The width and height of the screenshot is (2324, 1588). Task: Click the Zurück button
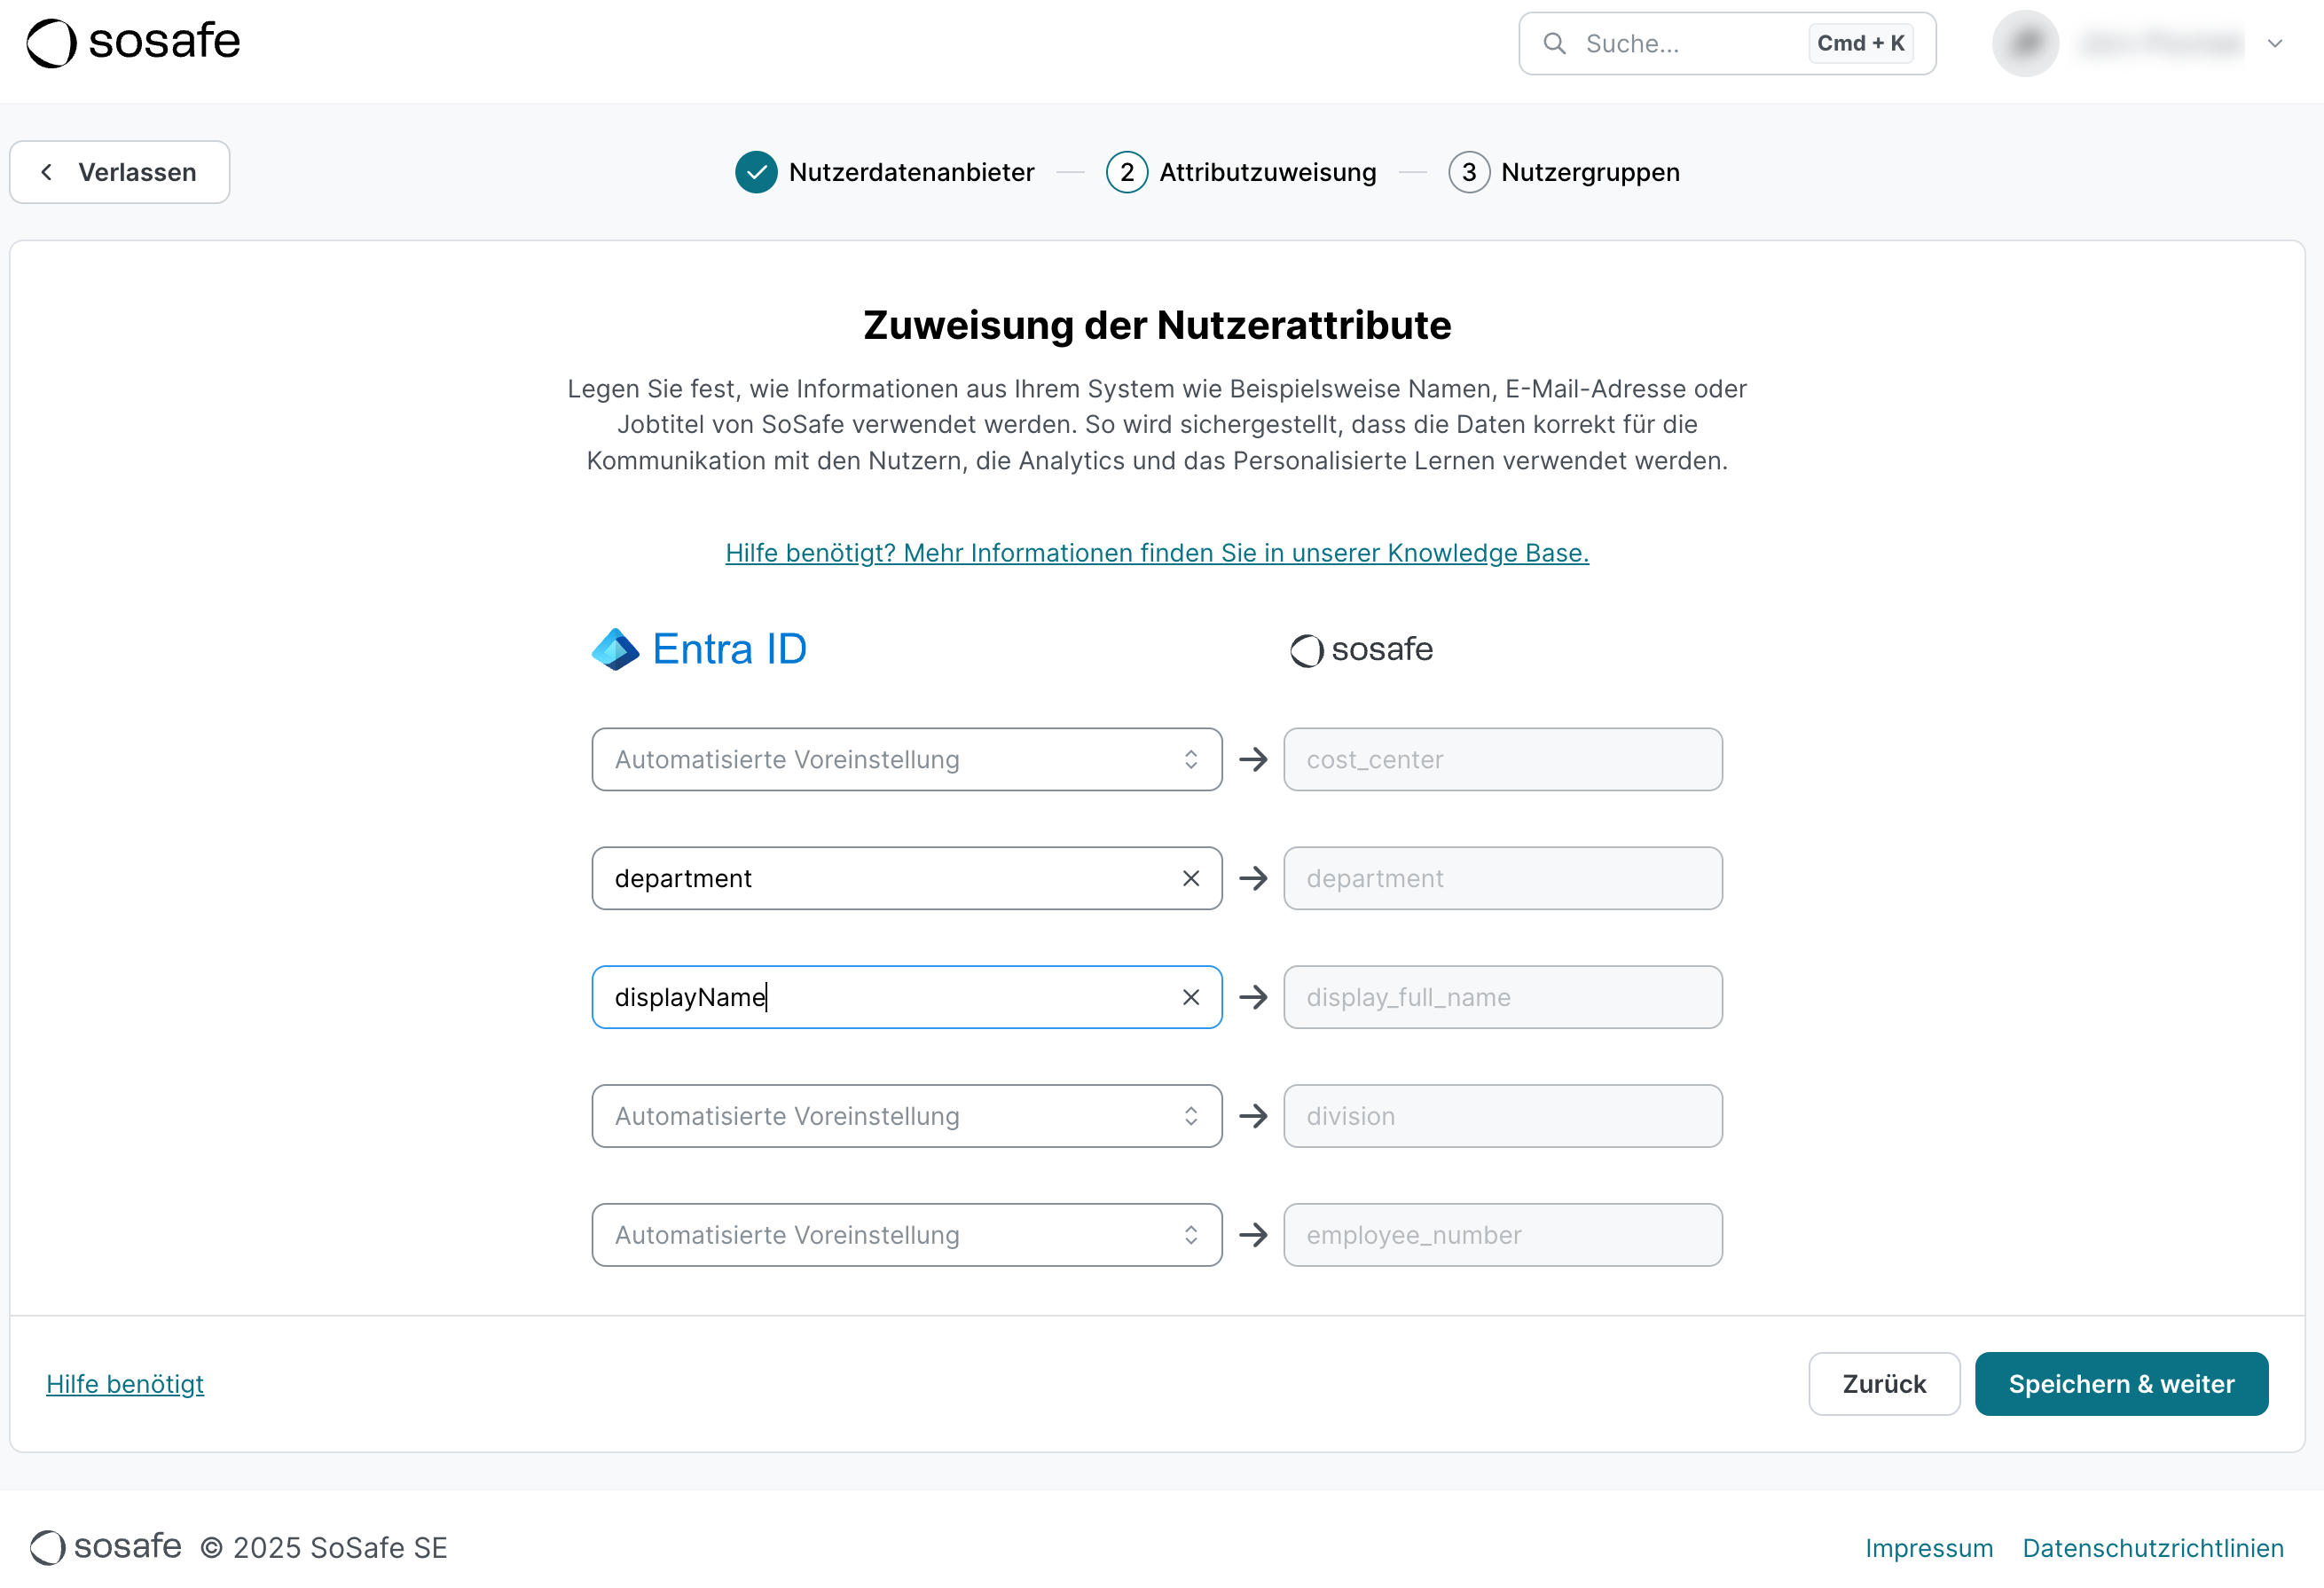click(x=1884, y=1384)
